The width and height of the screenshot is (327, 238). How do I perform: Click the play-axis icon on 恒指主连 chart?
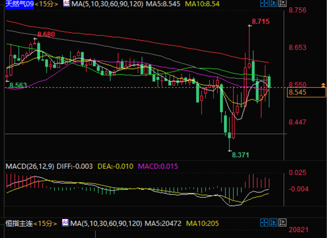pos(273,223)
